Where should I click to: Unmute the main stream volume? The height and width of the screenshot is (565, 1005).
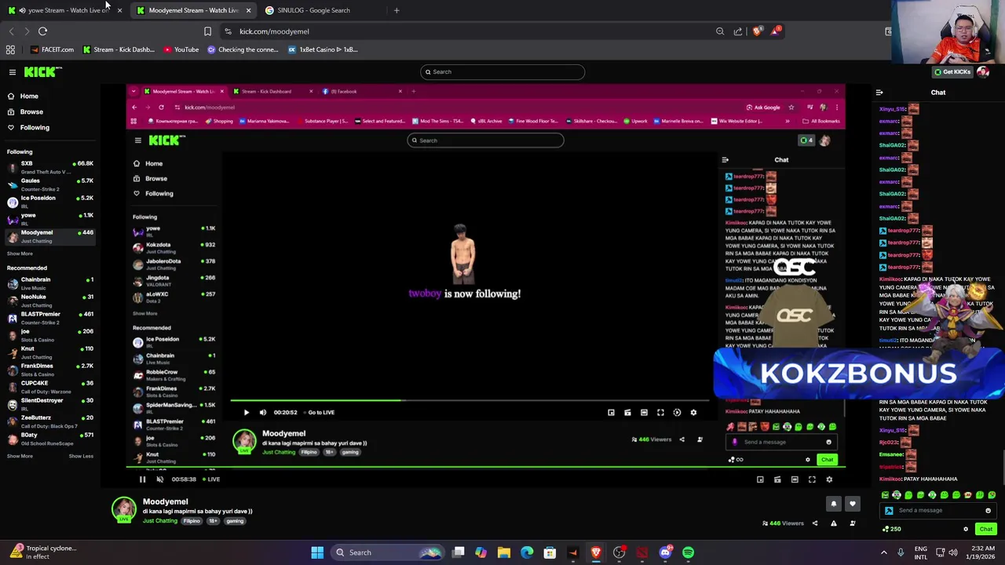[159, 479]
